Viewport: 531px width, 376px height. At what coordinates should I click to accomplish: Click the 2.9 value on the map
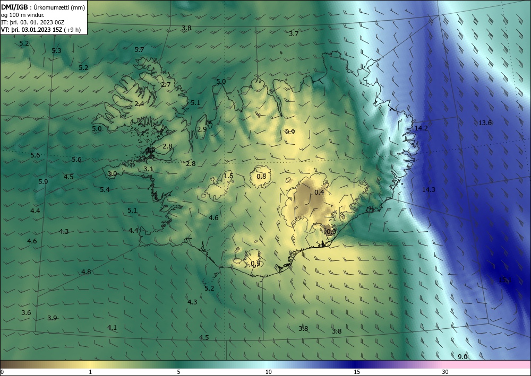click(x=202, y=129)
